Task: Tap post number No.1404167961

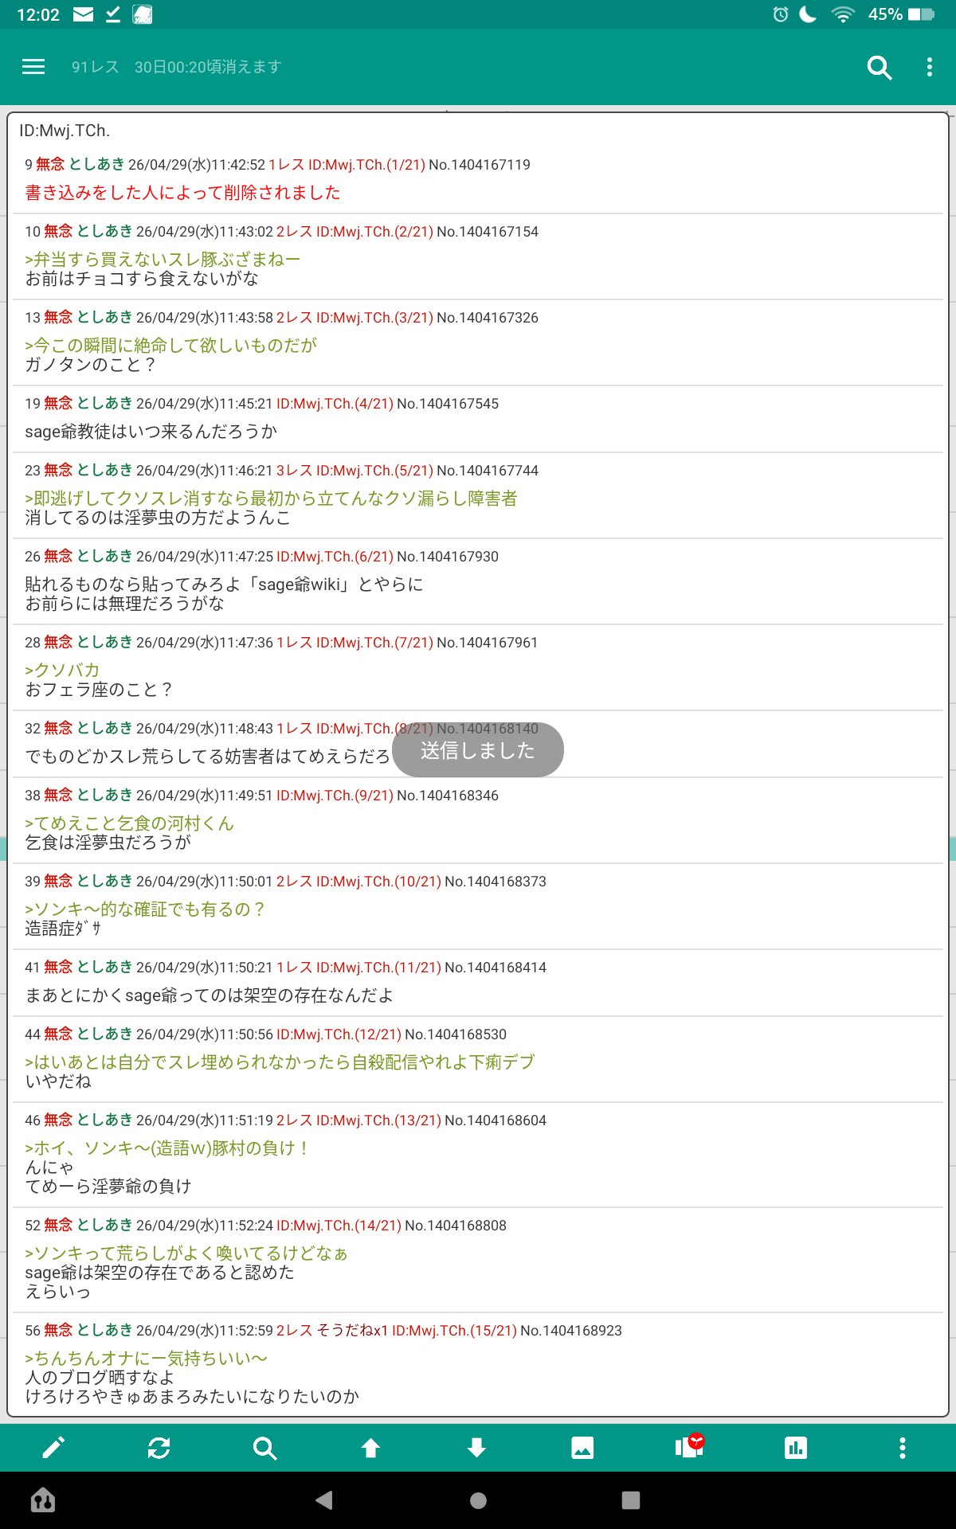Action: pos(487,643)
